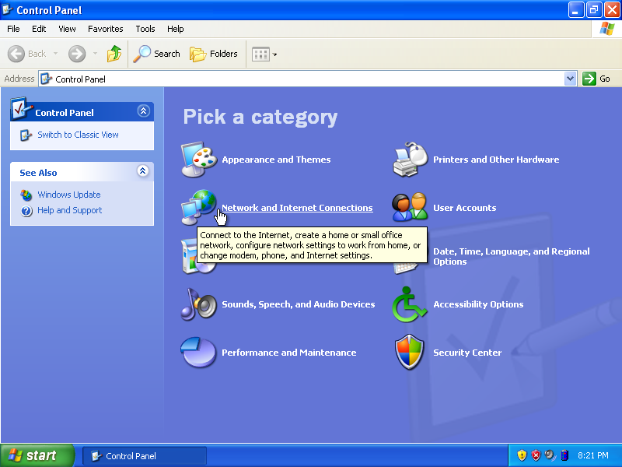622x467 pixels.
Task: Click the Go button beside the address bar
Action: click(x=596, y=79)
